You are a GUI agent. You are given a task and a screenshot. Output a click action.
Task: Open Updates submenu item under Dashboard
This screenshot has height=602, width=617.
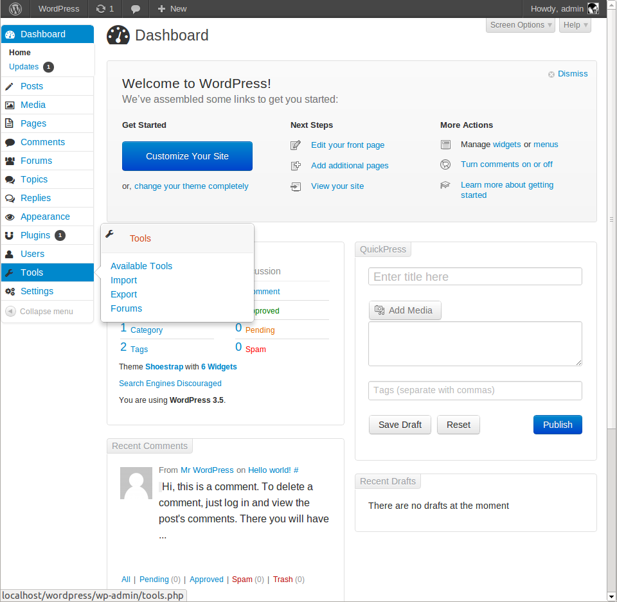24,67
